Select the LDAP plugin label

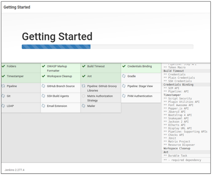coord(10,106)
